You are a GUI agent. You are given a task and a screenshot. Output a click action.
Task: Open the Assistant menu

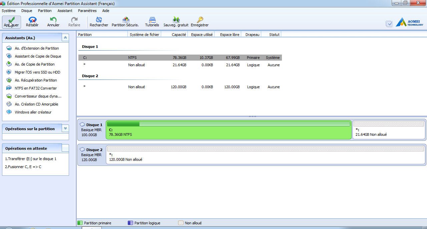pyautogui.click(x=65, y=11)
